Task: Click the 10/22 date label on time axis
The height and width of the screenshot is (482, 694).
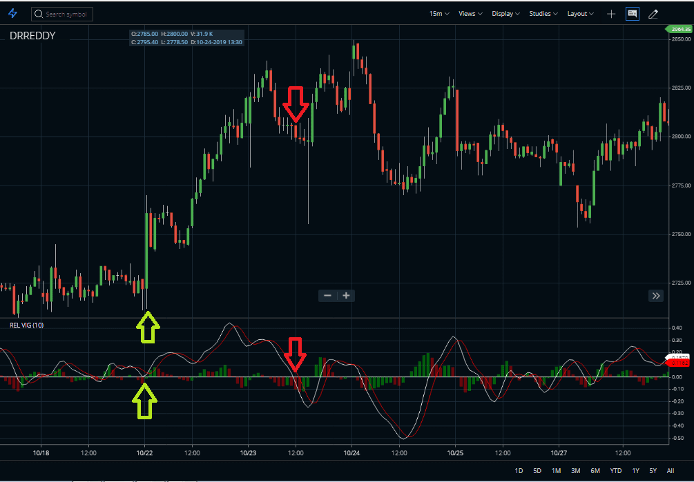Action: [144, 453]
